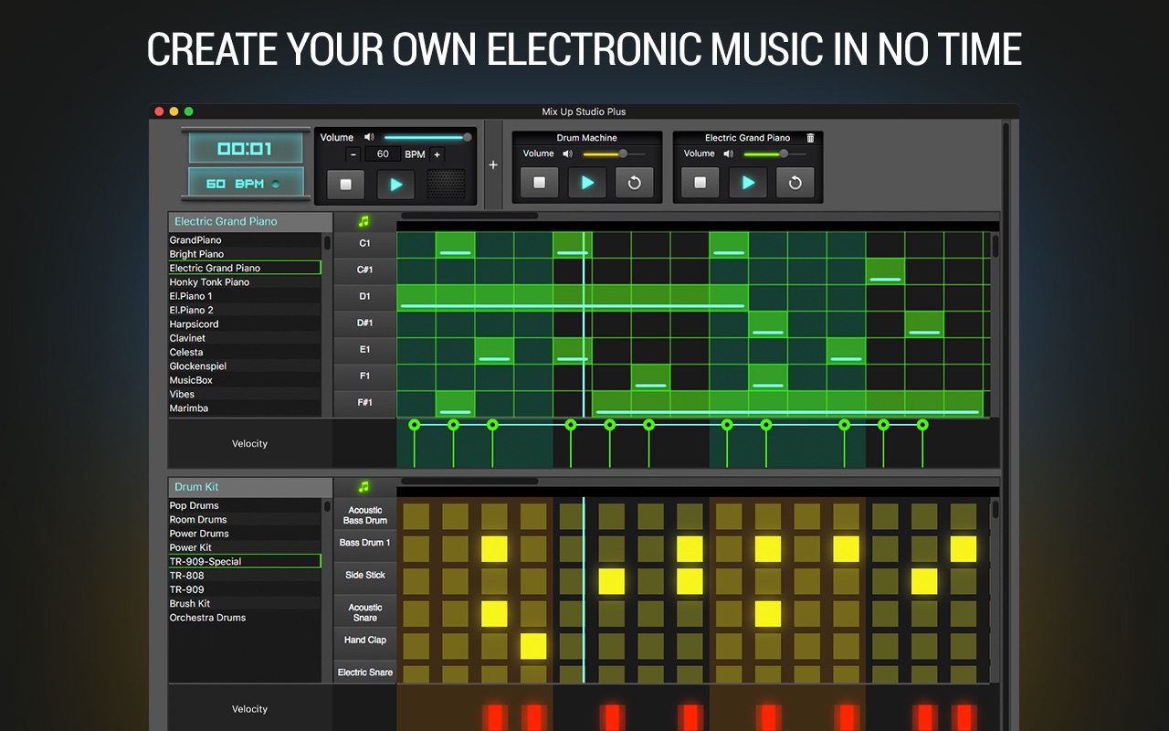Select the Power Kit drum kit
Screen dimensions: 1169x731
coord(244,547)
